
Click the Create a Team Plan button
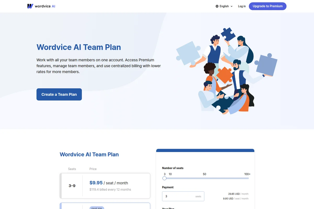coord(59,94)
